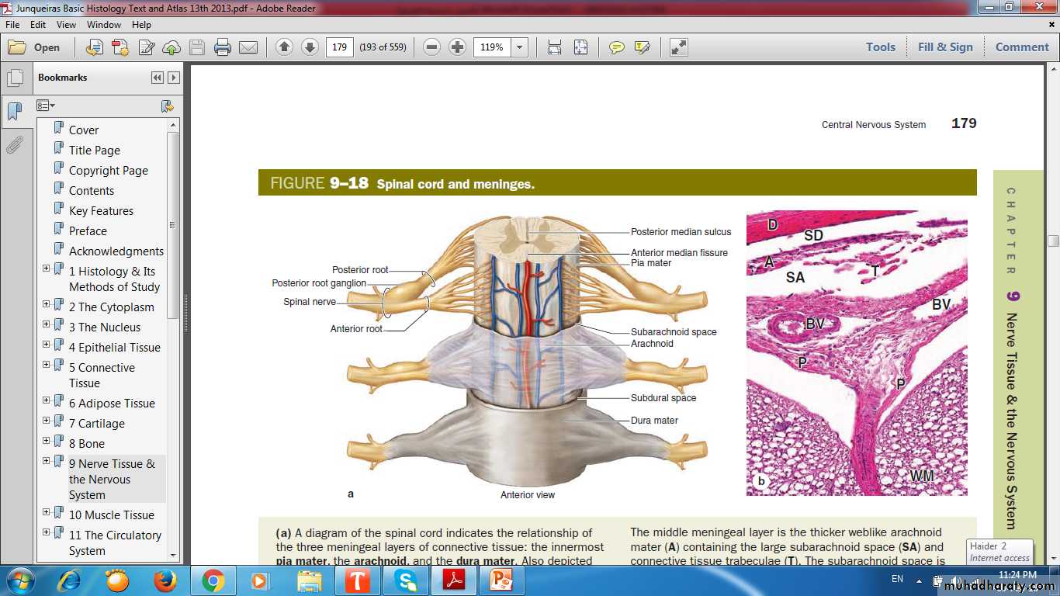Toggle the Page Thumbnails panel

(14, 78)
